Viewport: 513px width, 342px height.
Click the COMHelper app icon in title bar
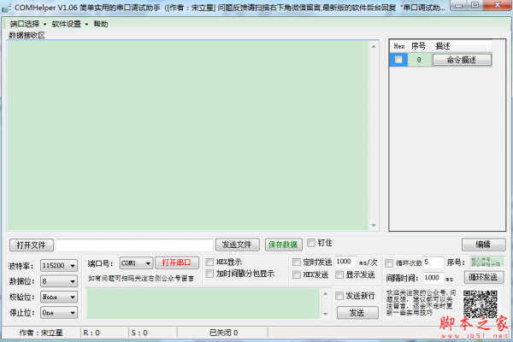click(x=7, y=8)
